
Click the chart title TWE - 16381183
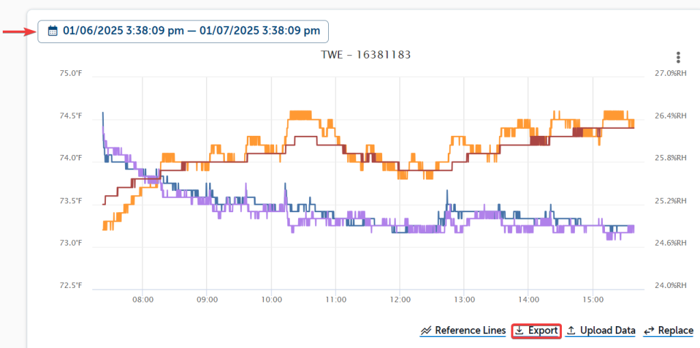[x=366, y=55]
